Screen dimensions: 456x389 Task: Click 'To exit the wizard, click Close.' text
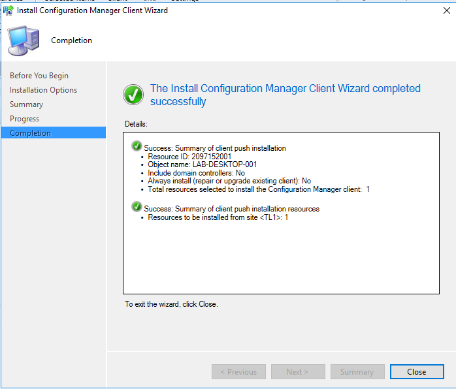click(x=171, y=304)
